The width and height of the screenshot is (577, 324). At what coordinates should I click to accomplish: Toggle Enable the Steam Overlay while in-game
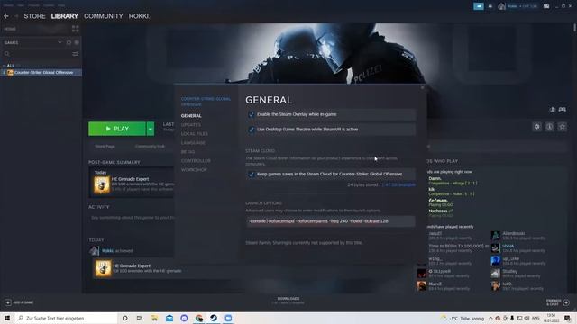[252, 114]
